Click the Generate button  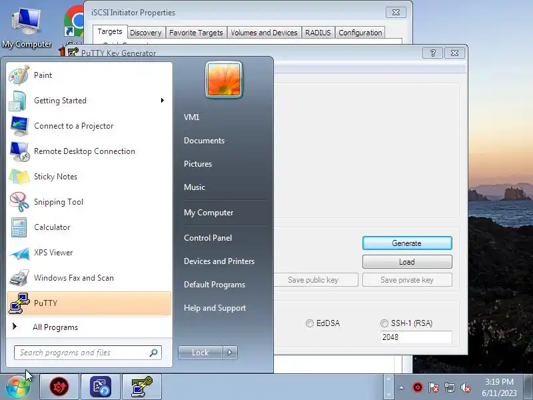(407, 243)
